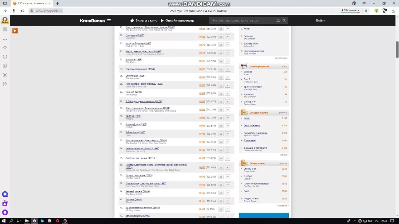399x224 pixels.
Task: Open the Yandex browser hamburger menu
Action: [x=364, y=3]
